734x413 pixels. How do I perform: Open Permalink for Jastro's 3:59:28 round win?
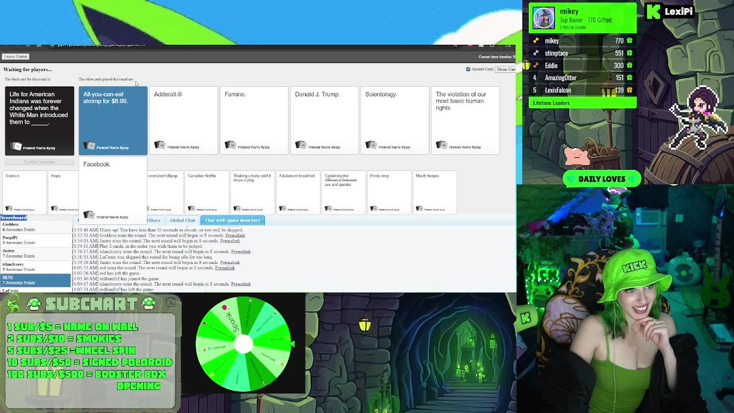coord(230,263)
